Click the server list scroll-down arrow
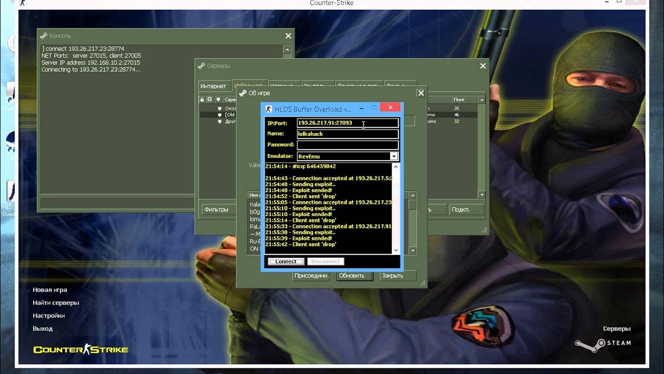 482,195
